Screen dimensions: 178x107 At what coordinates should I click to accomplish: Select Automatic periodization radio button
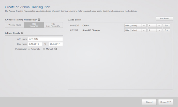[x=29, y=49]
